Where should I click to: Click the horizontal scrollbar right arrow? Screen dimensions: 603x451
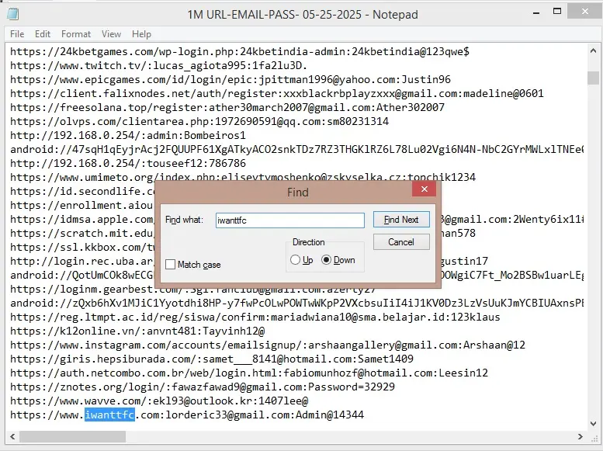[x=580, y=437]
